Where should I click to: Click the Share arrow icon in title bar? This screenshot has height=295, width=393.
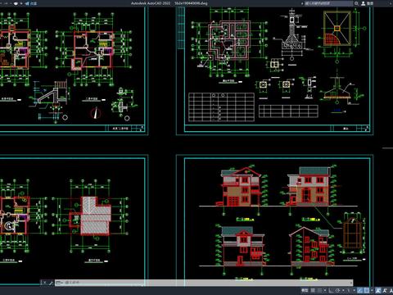pos(27,3)
